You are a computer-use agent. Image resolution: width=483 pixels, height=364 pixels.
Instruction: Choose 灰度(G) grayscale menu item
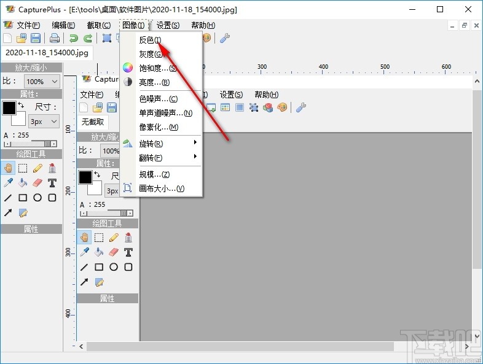(161, 54)
